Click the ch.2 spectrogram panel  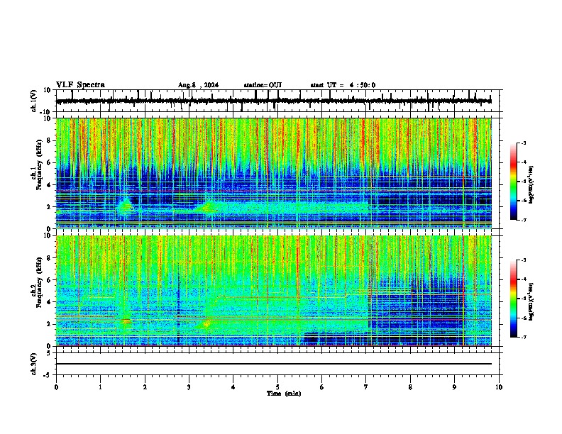[x=274, y=291]
